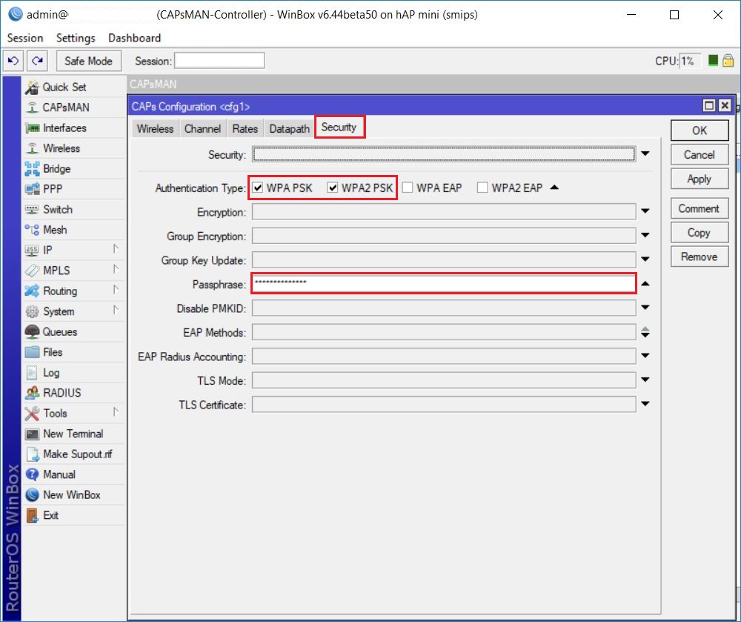
Task: Open Log in the sidebar
Action: (74, 372)
